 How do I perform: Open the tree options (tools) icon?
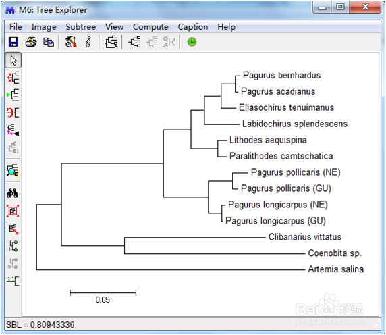click(x=71, y=42)
